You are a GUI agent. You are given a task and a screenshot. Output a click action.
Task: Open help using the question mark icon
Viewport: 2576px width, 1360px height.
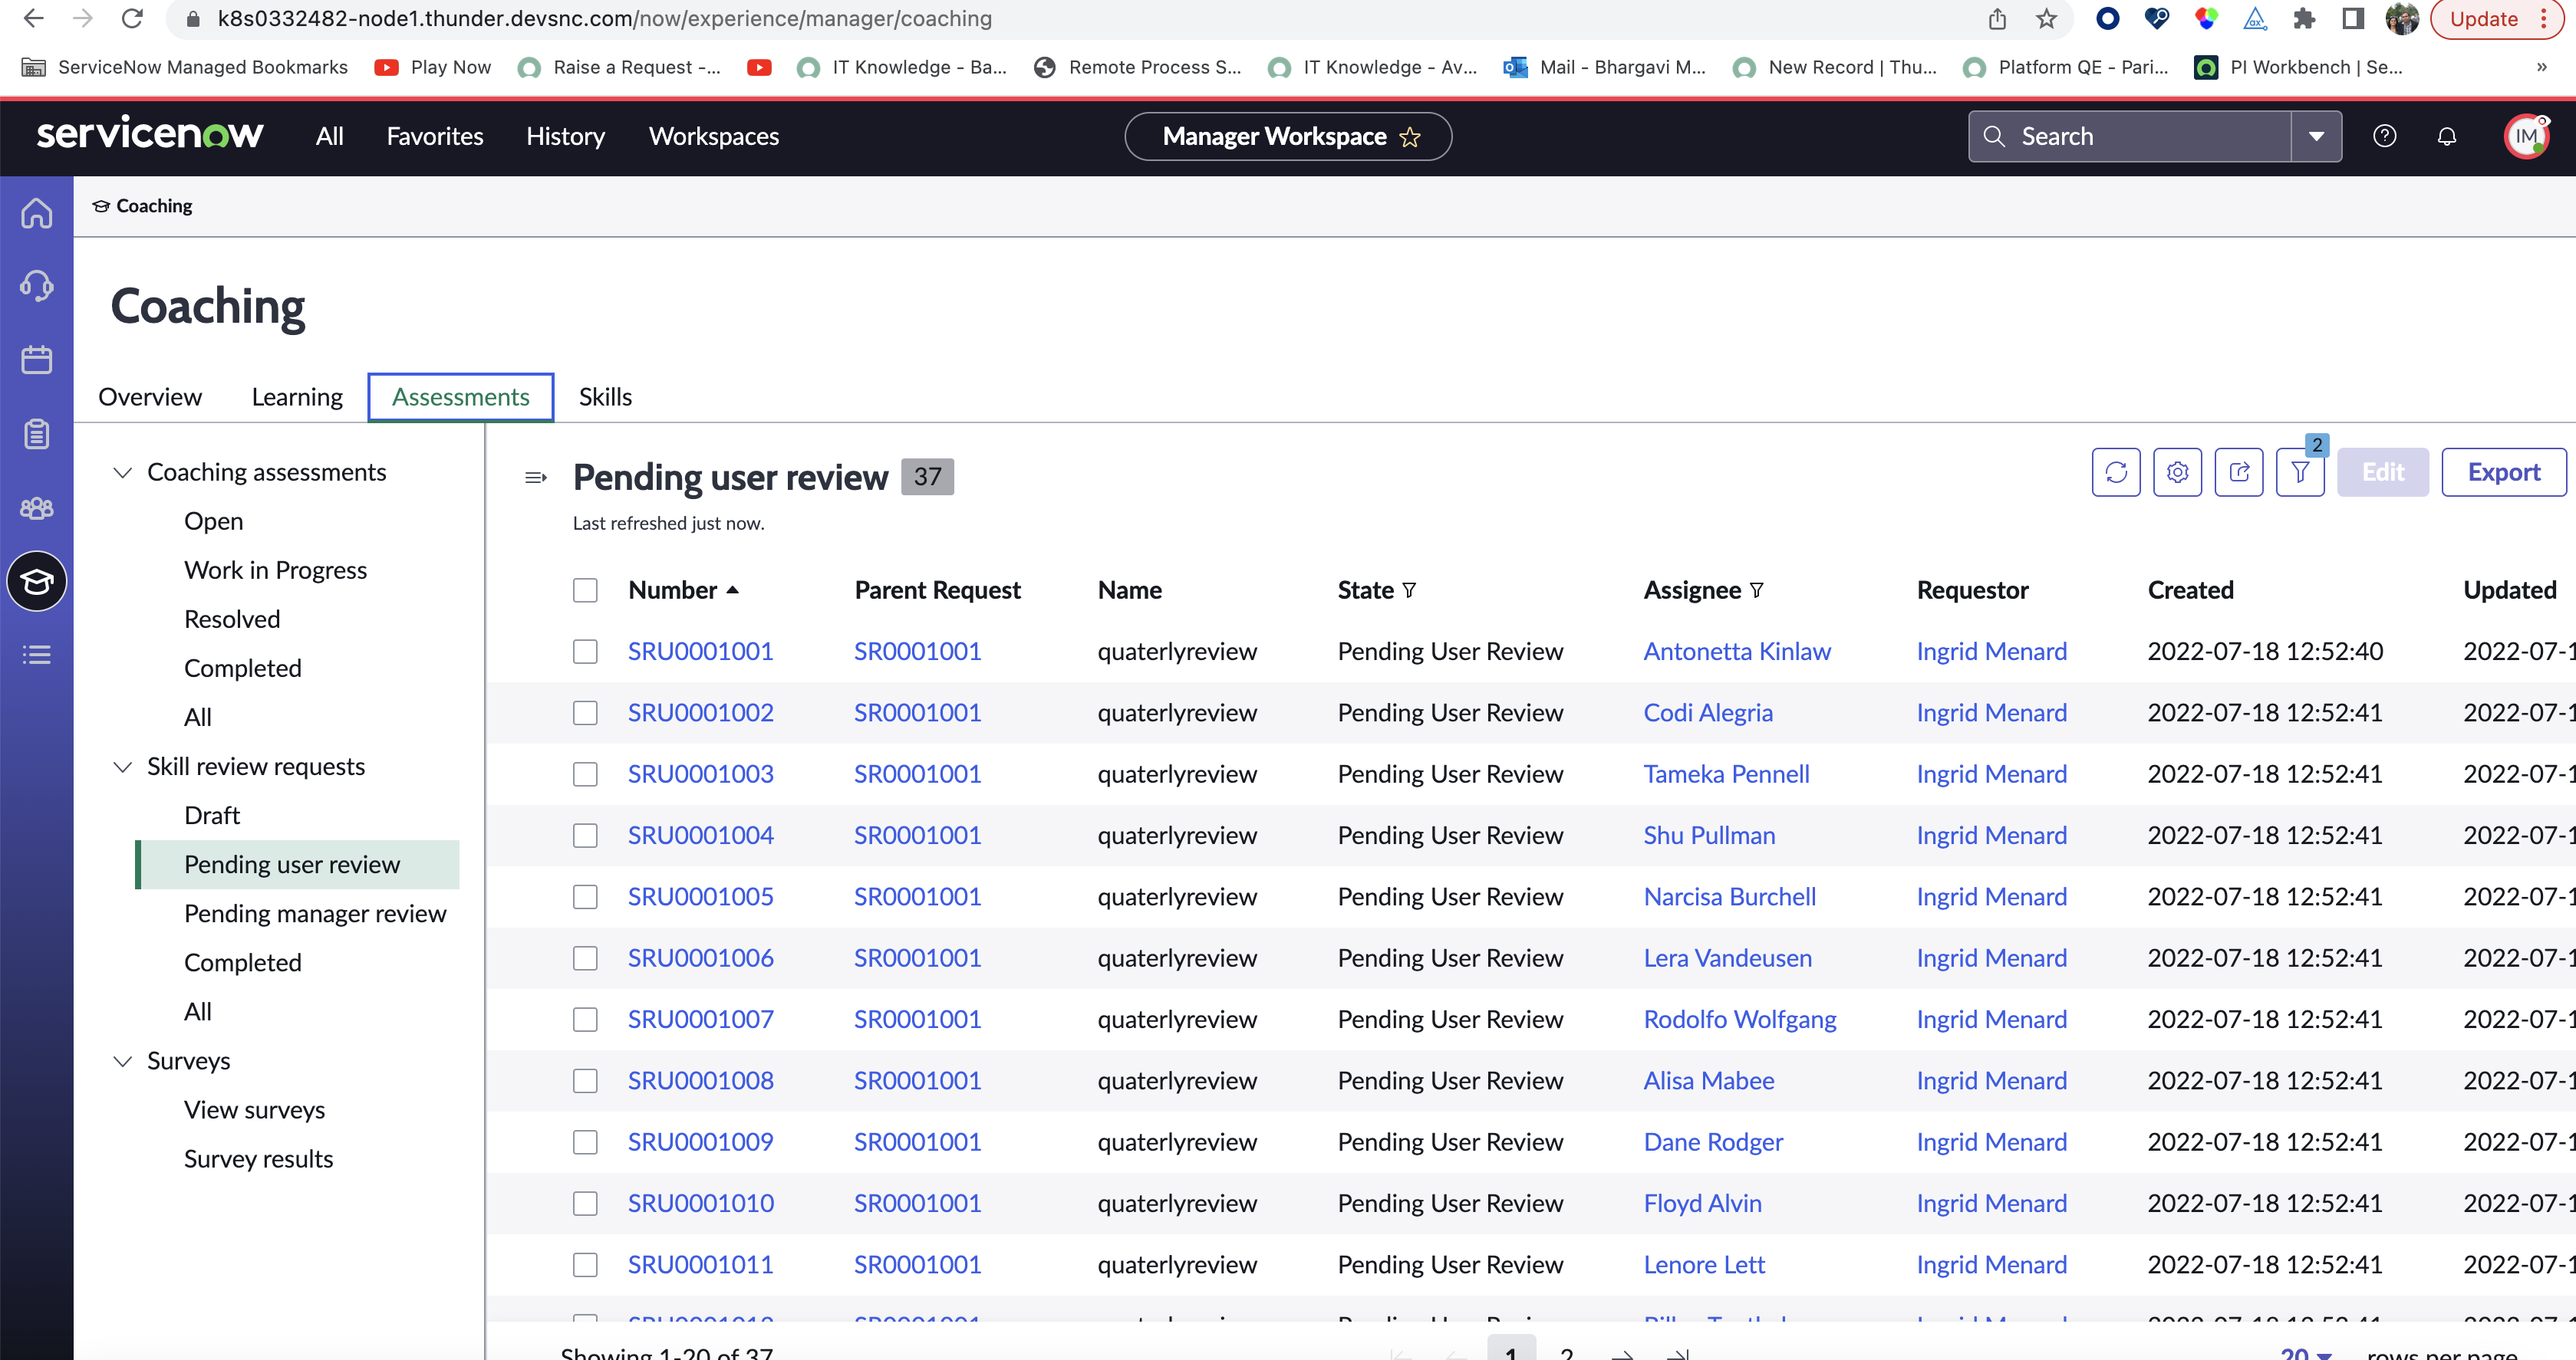click(x=2385, y=136)
